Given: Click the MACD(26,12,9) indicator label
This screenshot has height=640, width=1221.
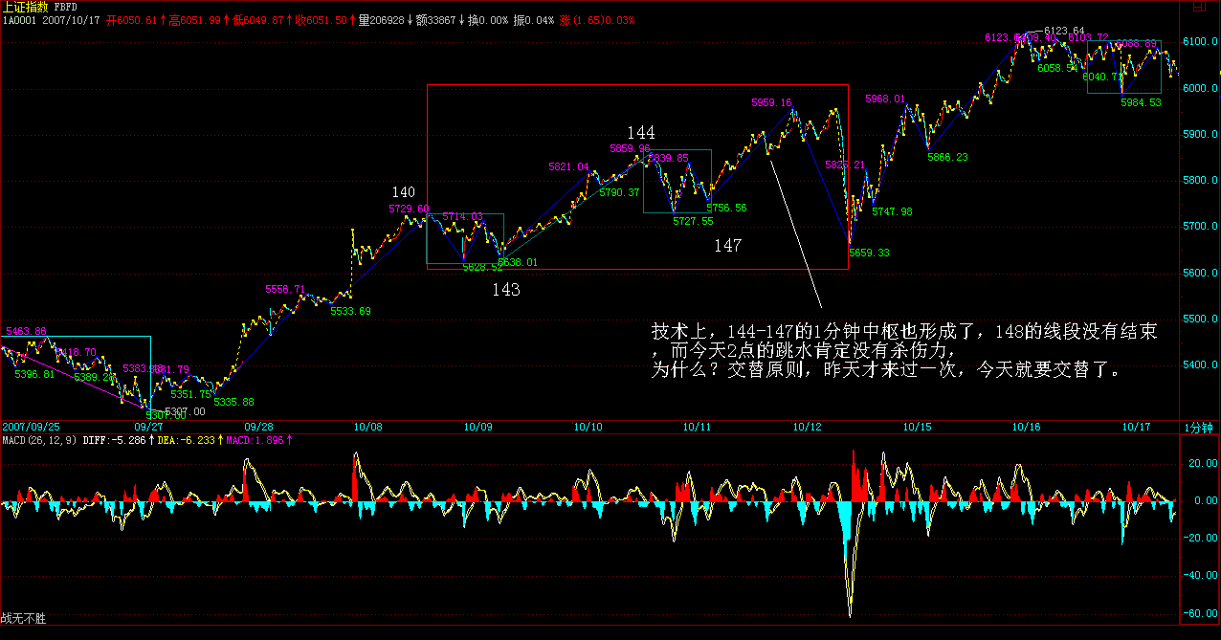Looking at the screenshot, I should click(x=38, y=440).
